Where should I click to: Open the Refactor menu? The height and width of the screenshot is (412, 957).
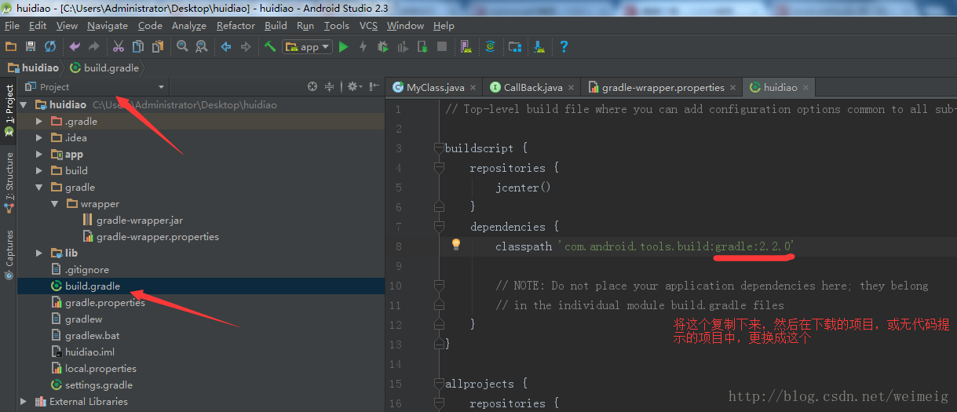[x=236, y=25]
